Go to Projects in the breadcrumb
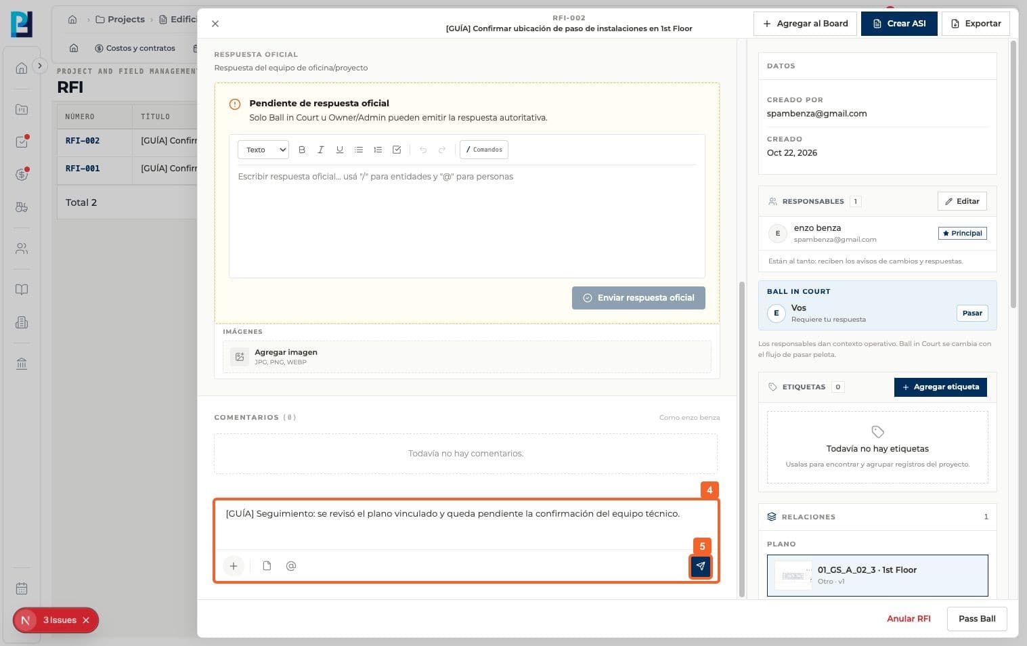Image resolution: width=1027 pixels, height=646 pixels. (121, 20)
